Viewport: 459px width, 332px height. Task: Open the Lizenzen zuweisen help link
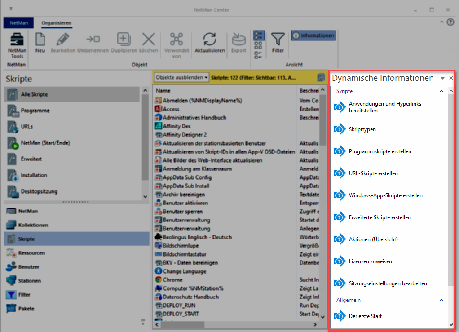point(371,261)
